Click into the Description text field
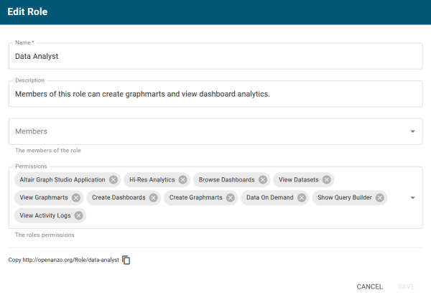Screen dimensions: 431x295 pos(215,93)
